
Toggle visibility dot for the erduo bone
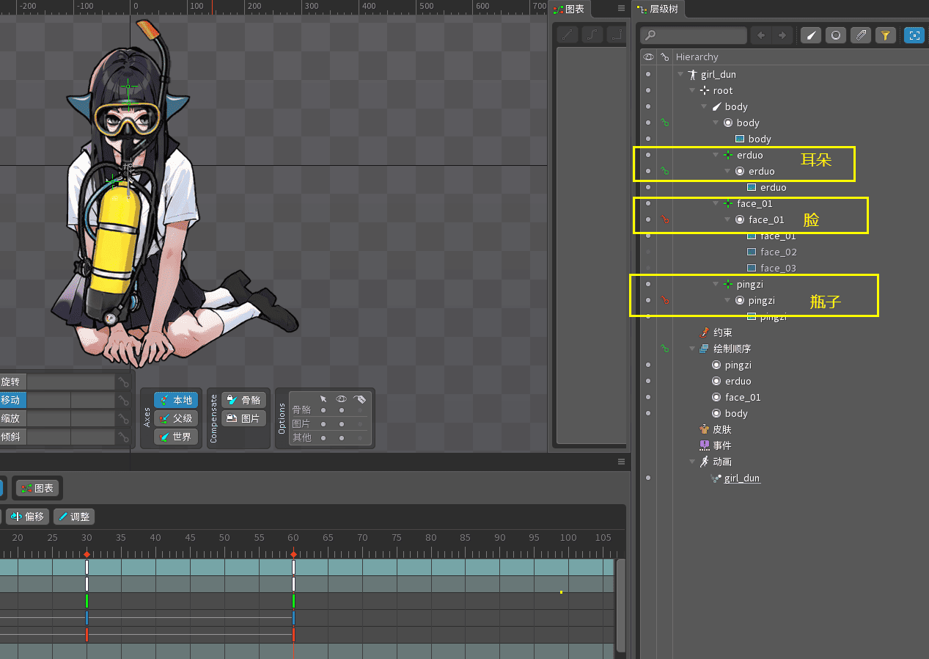pos(648,155)
